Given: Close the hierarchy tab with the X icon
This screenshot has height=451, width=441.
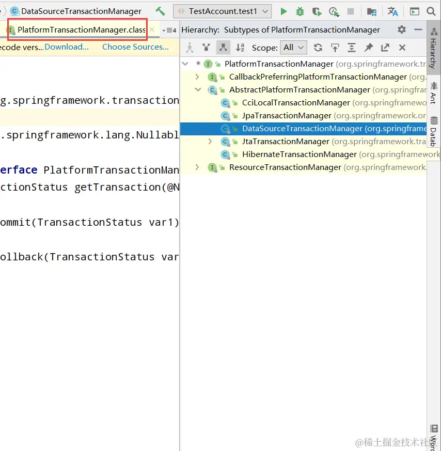Looking at the screenshot, I should tap(402, 48).
